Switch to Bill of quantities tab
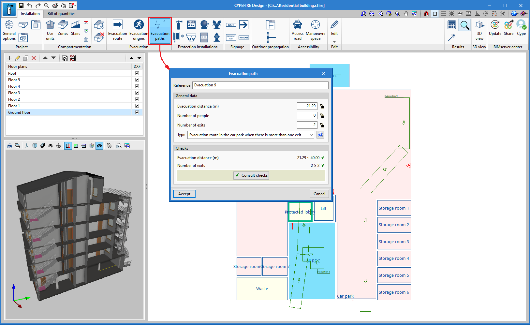The height and width of the screenshot is (325, 530). click(x=61, y=14)
